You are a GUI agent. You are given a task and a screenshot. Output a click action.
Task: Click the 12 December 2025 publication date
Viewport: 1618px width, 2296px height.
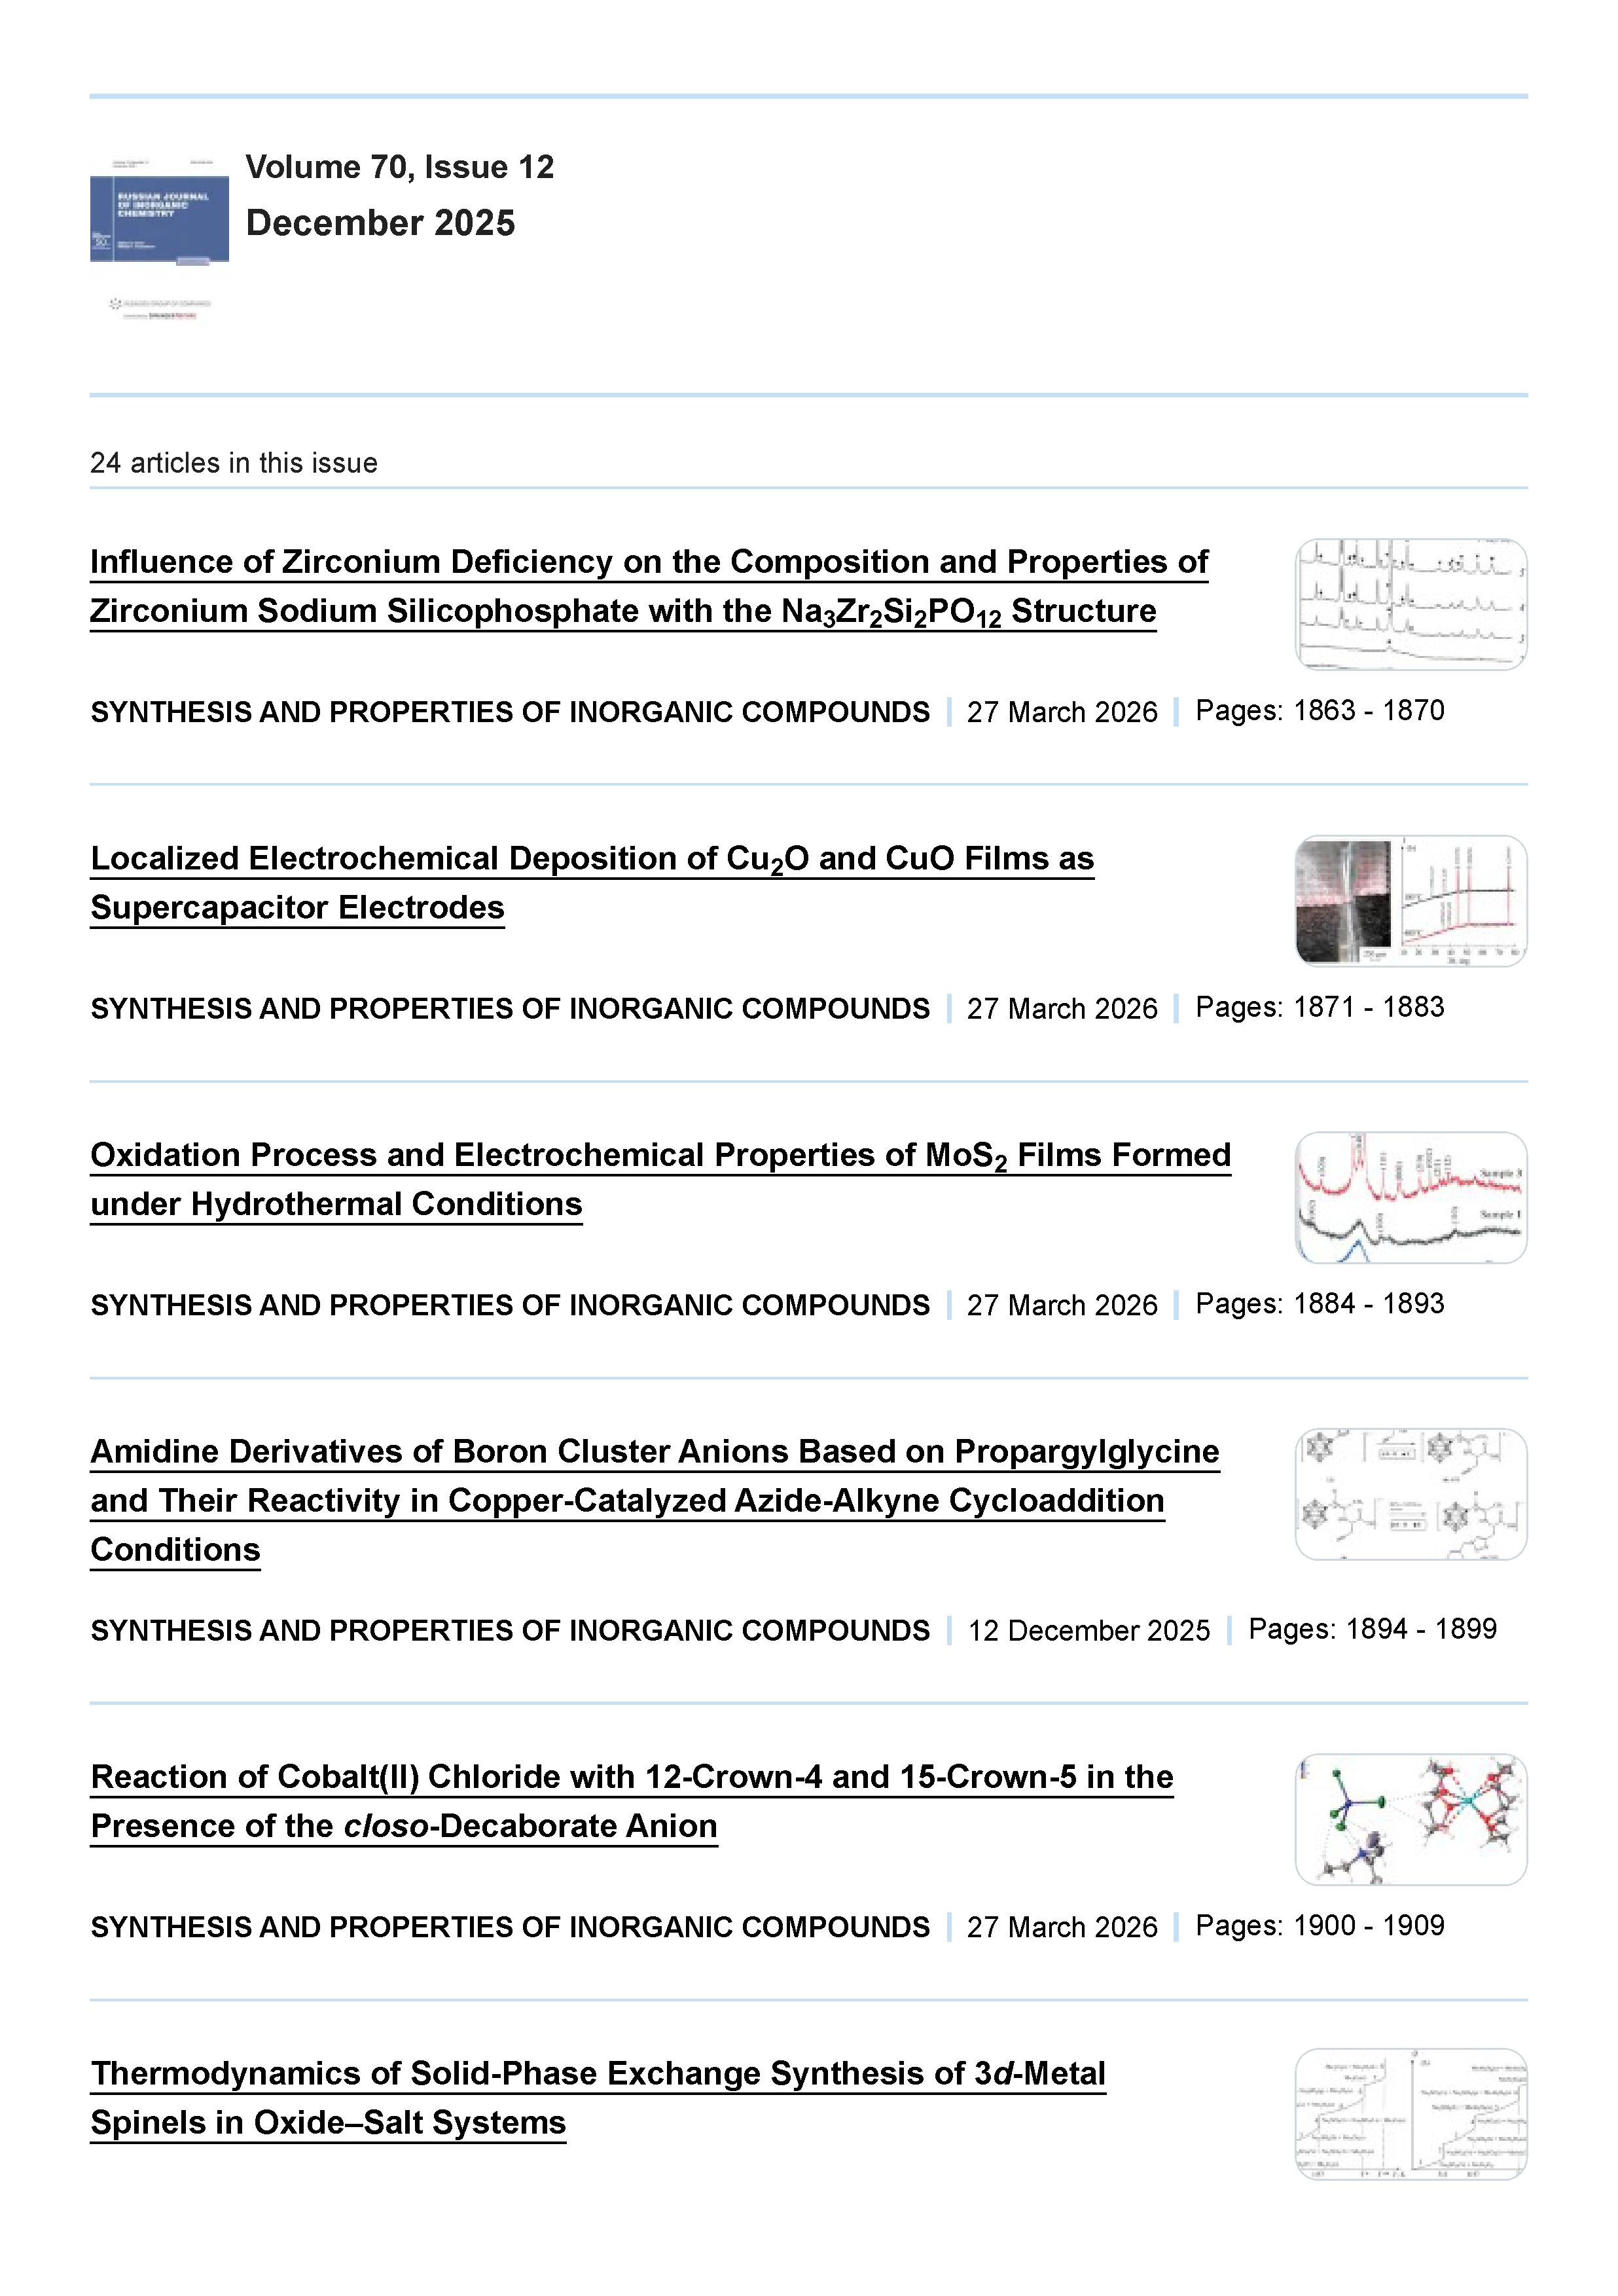tap(1088, 1631)
